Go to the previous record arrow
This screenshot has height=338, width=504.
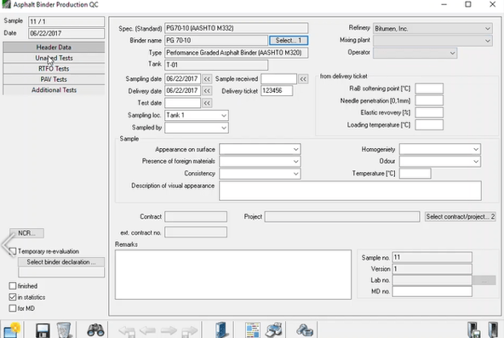[147, 330]
